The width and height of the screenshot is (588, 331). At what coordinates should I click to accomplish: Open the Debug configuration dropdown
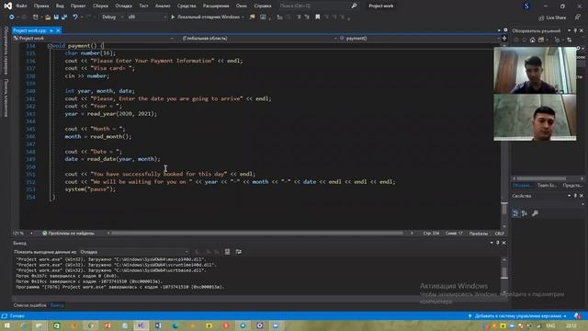click(112, 17)
